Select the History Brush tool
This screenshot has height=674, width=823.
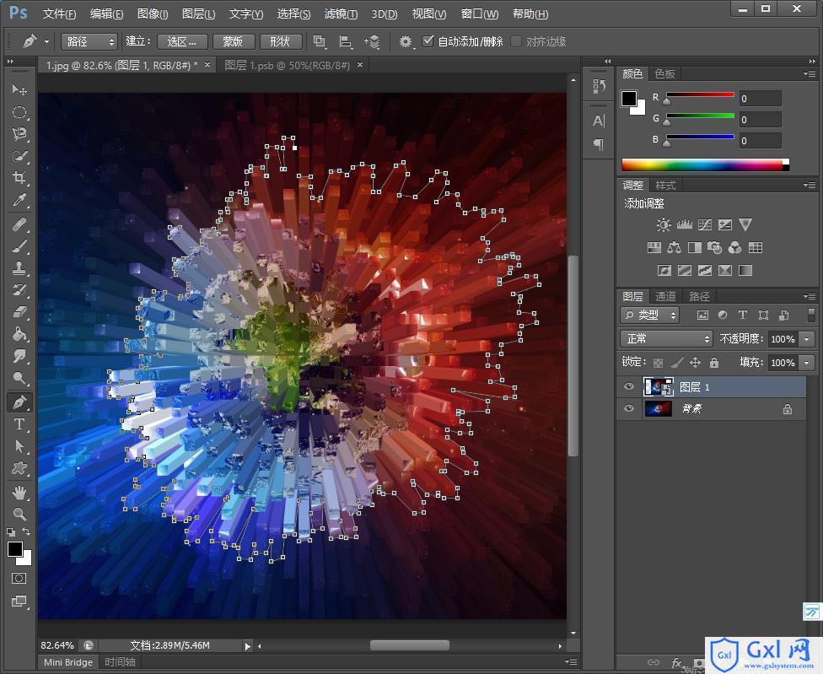19,290
